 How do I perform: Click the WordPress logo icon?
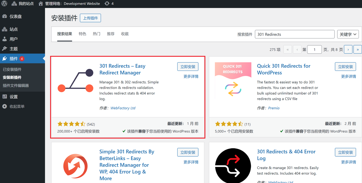coord(4,4)
